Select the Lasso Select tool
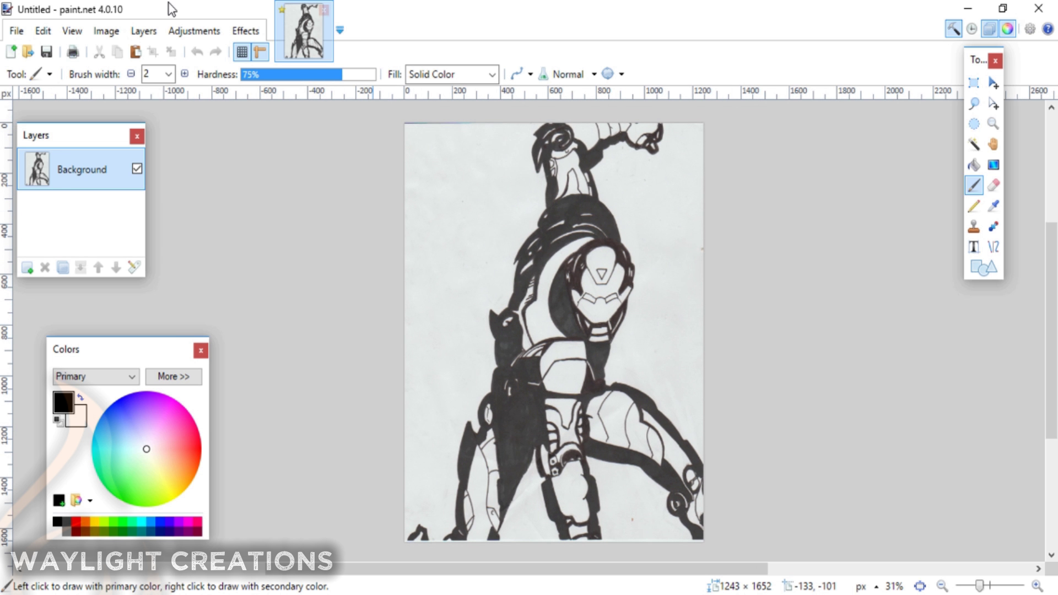Screen dimensions: 1058x595 click(974, 103)
